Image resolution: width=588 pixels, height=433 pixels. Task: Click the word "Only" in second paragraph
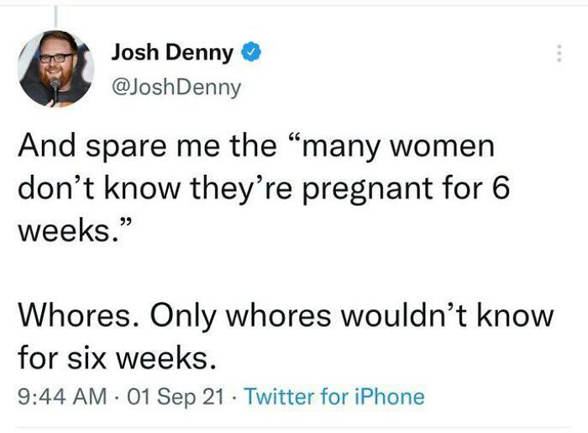[183, 316]
